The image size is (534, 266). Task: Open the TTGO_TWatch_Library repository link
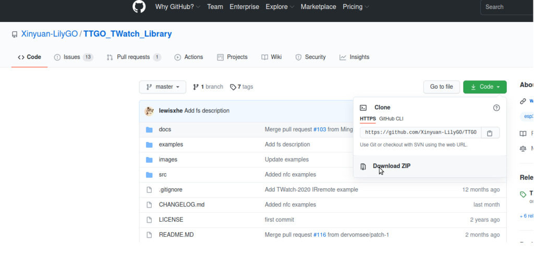pyautogui.click(x=127, y=34)
